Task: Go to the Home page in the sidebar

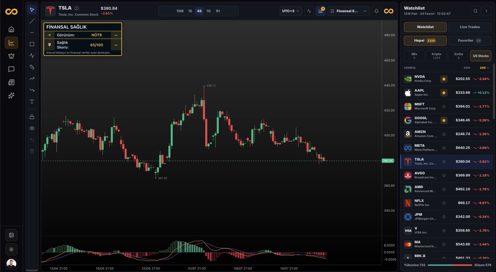Action: [x=11, y=29]
